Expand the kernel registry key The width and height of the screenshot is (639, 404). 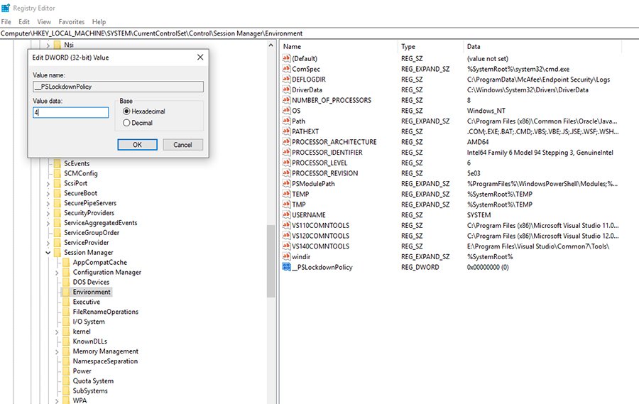point(57,332)
